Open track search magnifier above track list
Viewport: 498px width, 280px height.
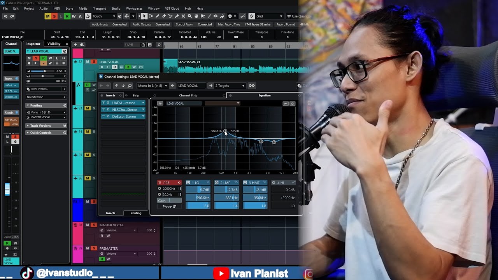159,45
